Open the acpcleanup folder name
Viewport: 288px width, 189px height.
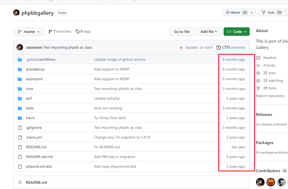[35, 69]
